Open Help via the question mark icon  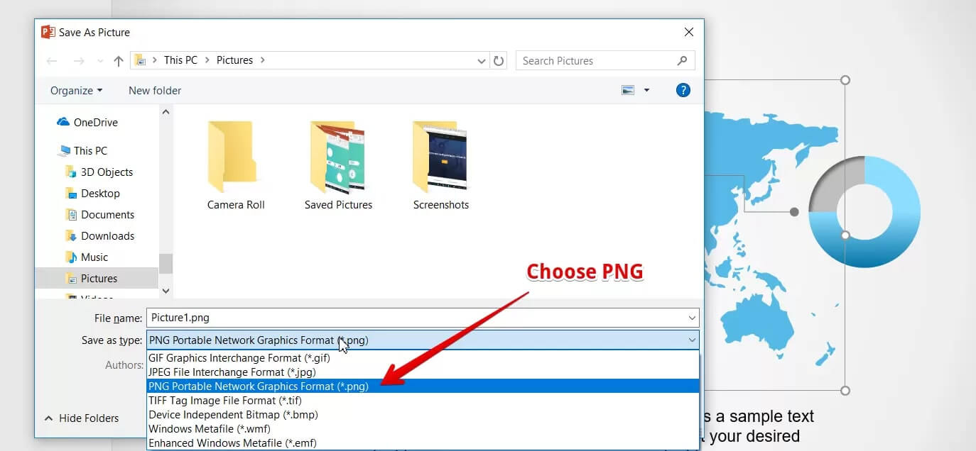[x=683, y=90]
